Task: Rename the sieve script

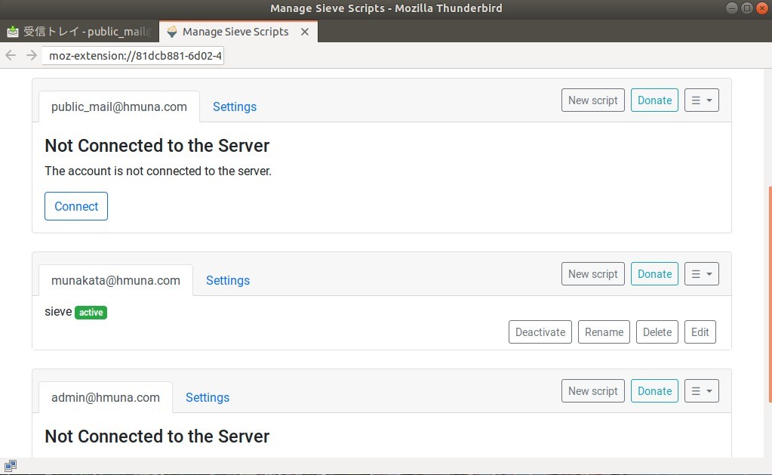Action: [604, 332]
